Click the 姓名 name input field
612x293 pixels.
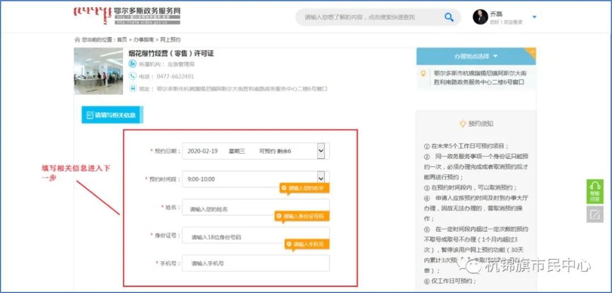[255, 209]
